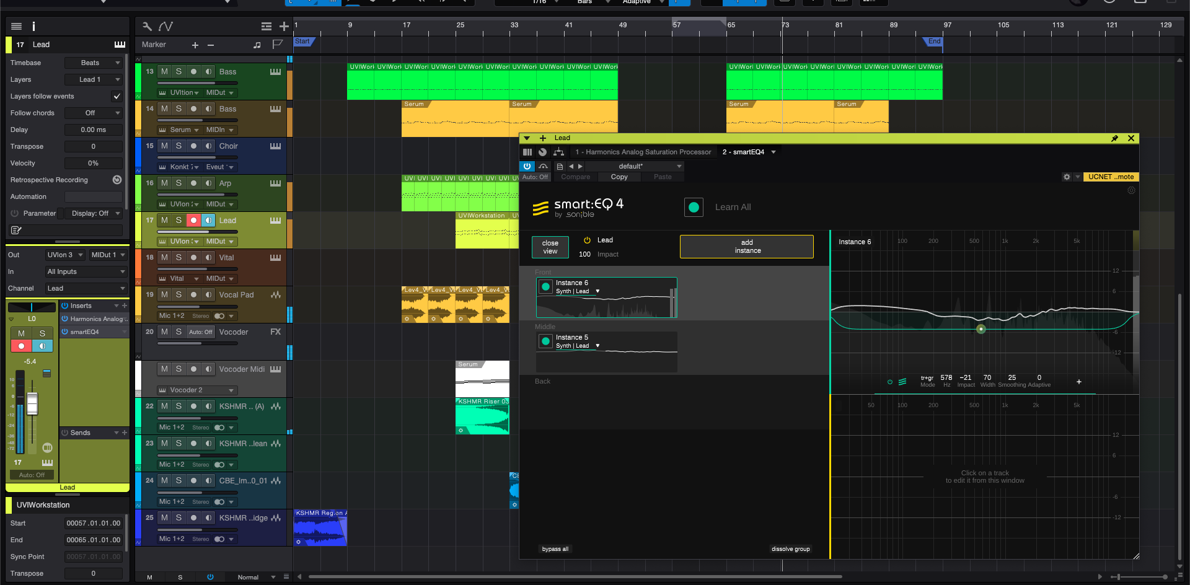Toggle Instance 6 learn button
Screen dimensions: 1190x585
pyautogui.click(x=545, y=287)
